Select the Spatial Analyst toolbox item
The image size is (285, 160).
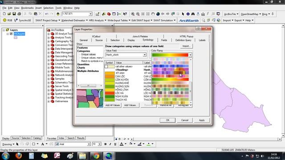[x=63, y=90]
